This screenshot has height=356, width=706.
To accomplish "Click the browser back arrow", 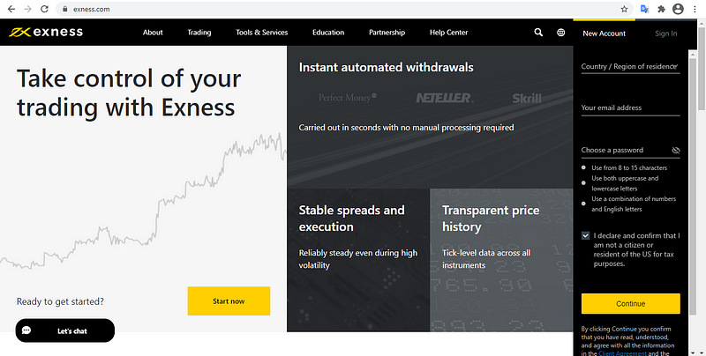I will click(x=11, y=9).
